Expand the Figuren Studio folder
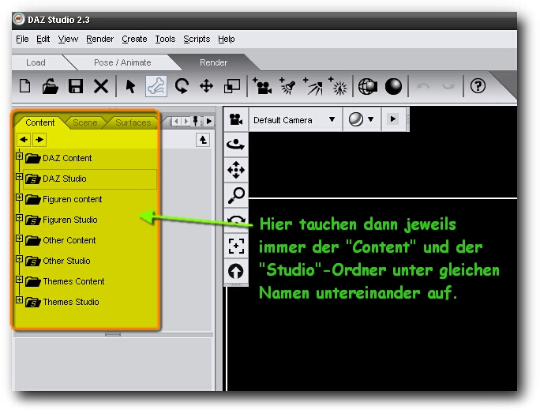 19,218
